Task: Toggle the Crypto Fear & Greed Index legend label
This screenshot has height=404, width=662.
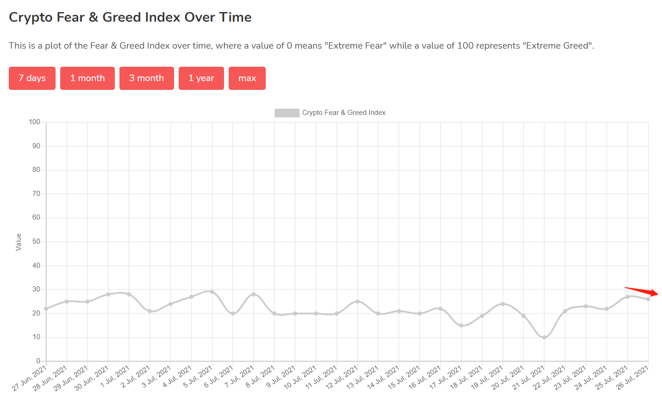Action: tap(343, 113)
